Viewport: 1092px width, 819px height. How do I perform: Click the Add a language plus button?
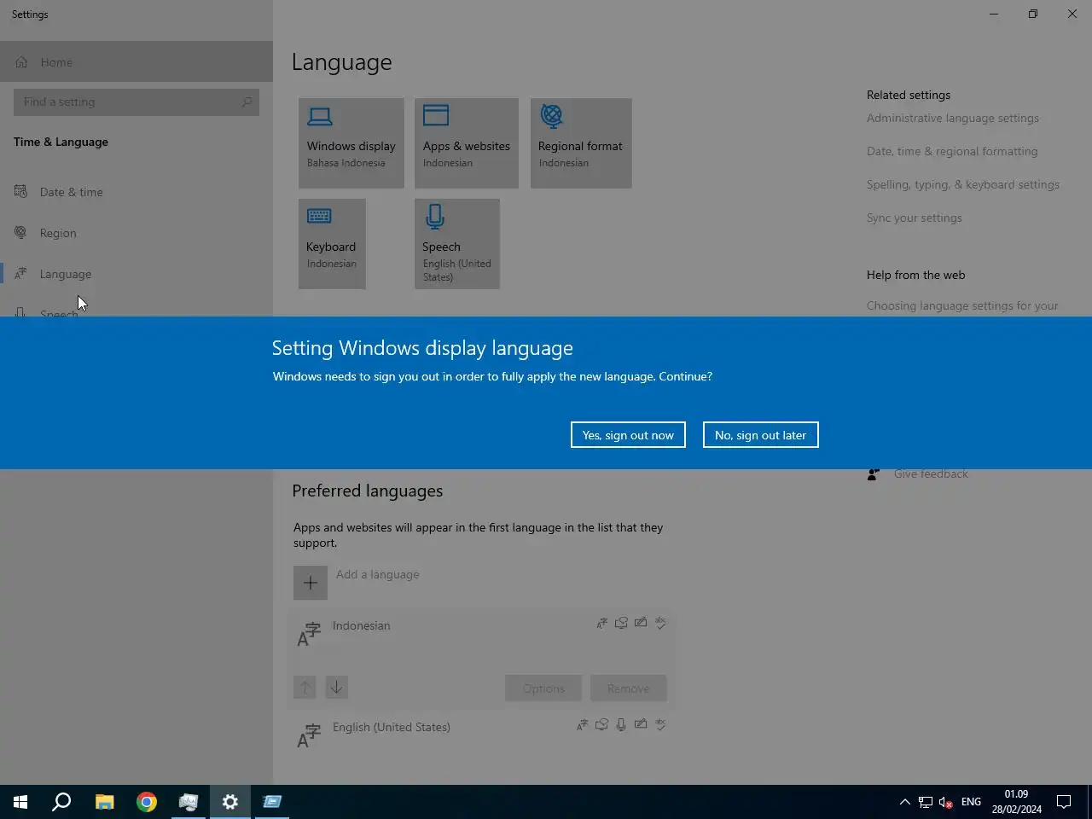(x=311, y=584)
